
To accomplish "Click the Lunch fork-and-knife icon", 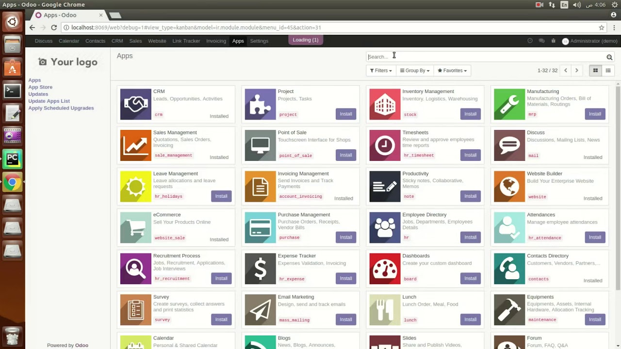I will [385, 310].
